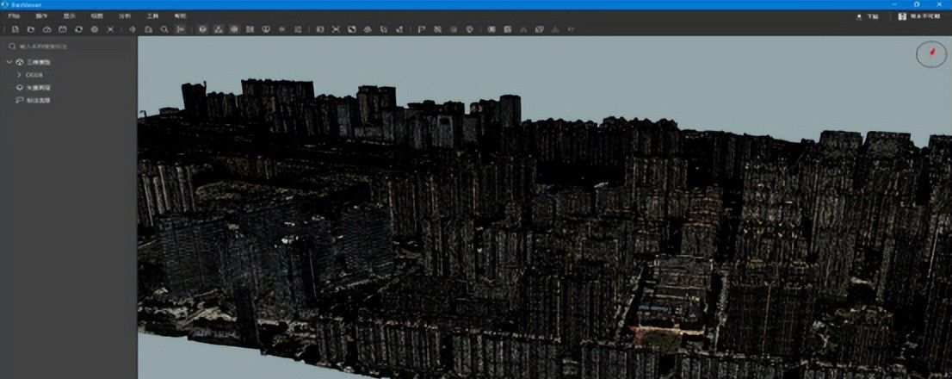Click the new file icon in the toolbar

point(15,29)
